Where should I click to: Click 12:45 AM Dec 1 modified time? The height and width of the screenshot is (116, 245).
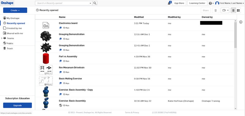(x=142, y=45)
